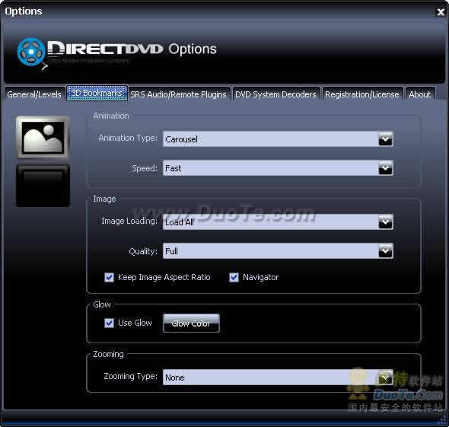Click the Animation Type label

(x=128, y=138)
